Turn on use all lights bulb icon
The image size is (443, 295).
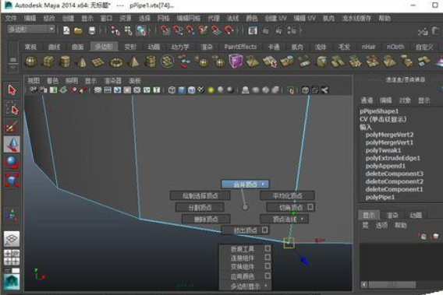[211, 90]
